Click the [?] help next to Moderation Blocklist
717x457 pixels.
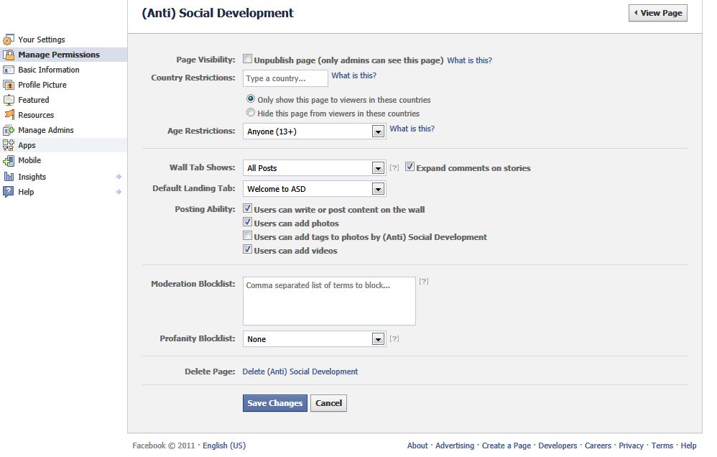424,281
